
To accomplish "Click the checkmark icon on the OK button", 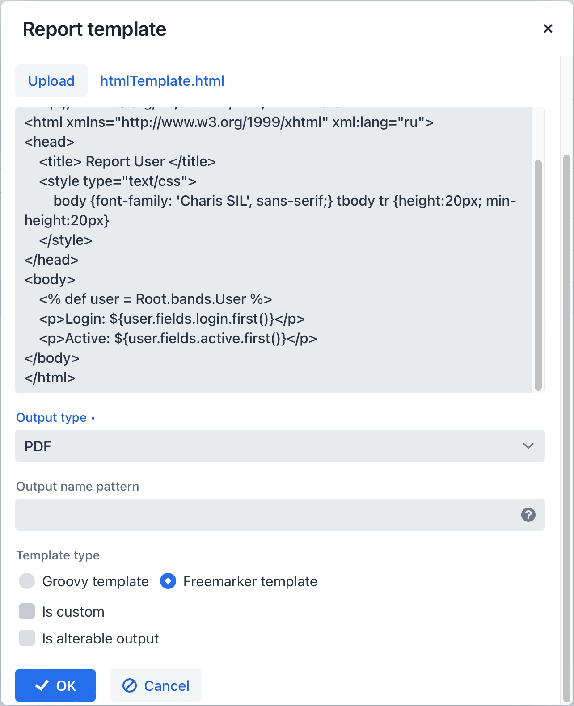I will pos(42,685).
